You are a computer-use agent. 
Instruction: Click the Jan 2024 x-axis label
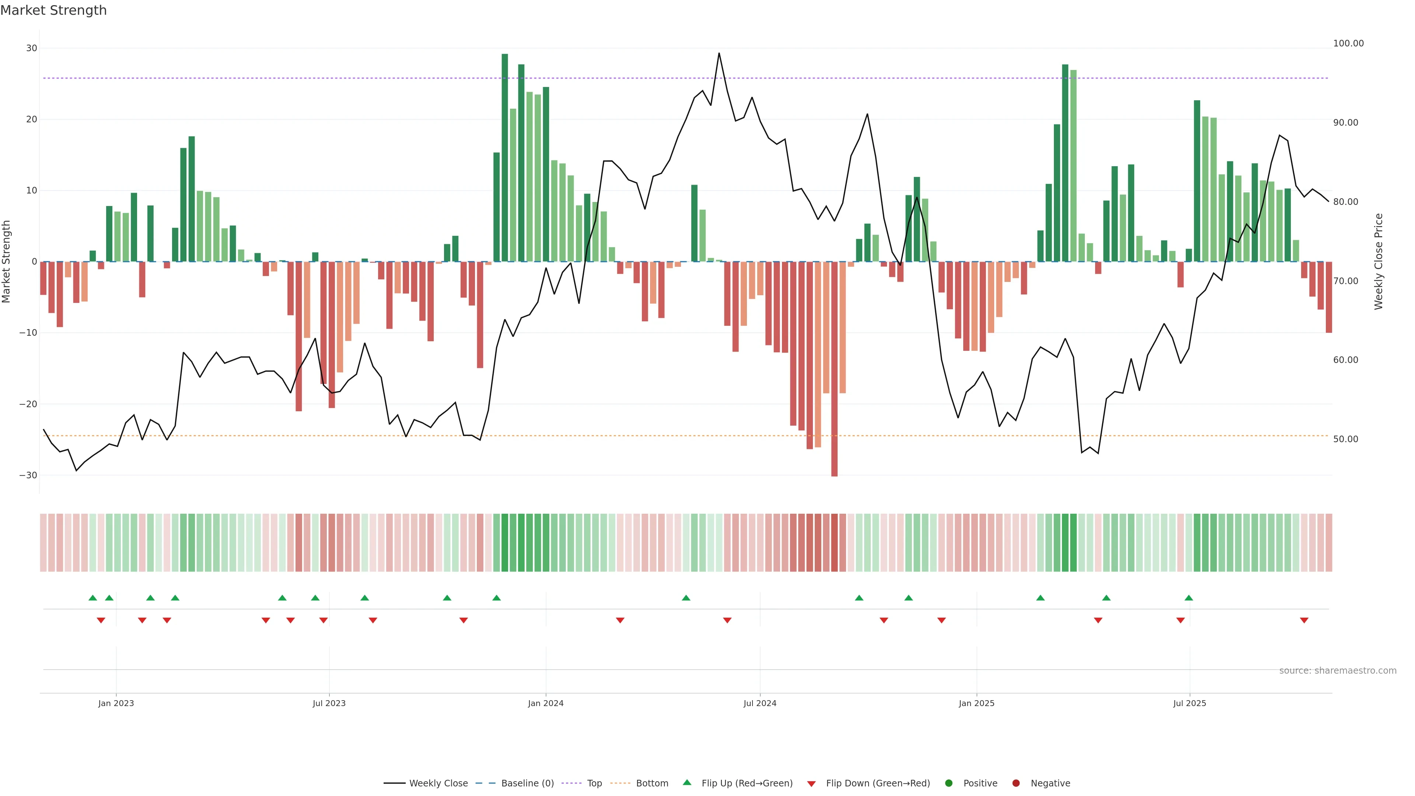click(x=545, y=703)
